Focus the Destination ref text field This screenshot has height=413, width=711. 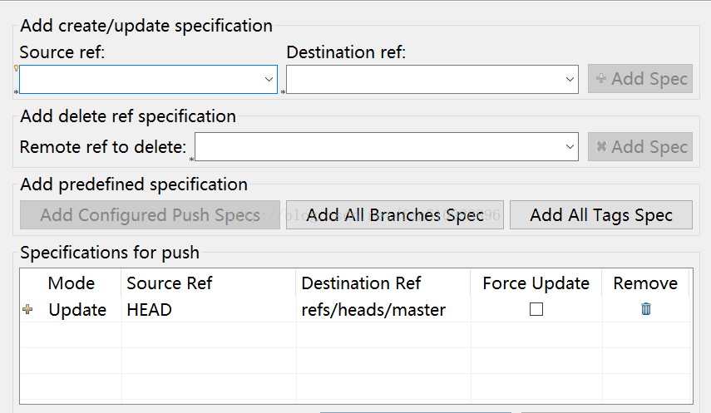tap(425, 79)
